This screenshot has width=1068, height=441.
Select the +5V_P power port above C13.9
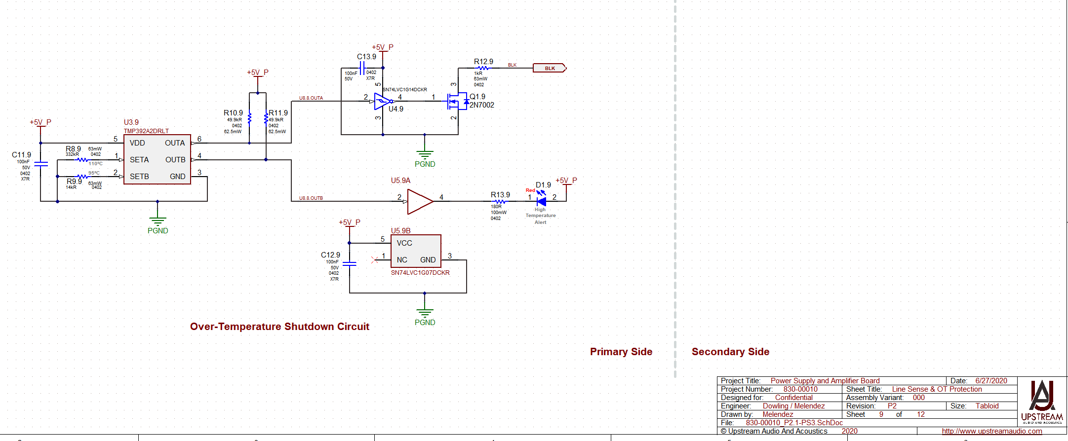pyautogui.click(x=383, y=49)
